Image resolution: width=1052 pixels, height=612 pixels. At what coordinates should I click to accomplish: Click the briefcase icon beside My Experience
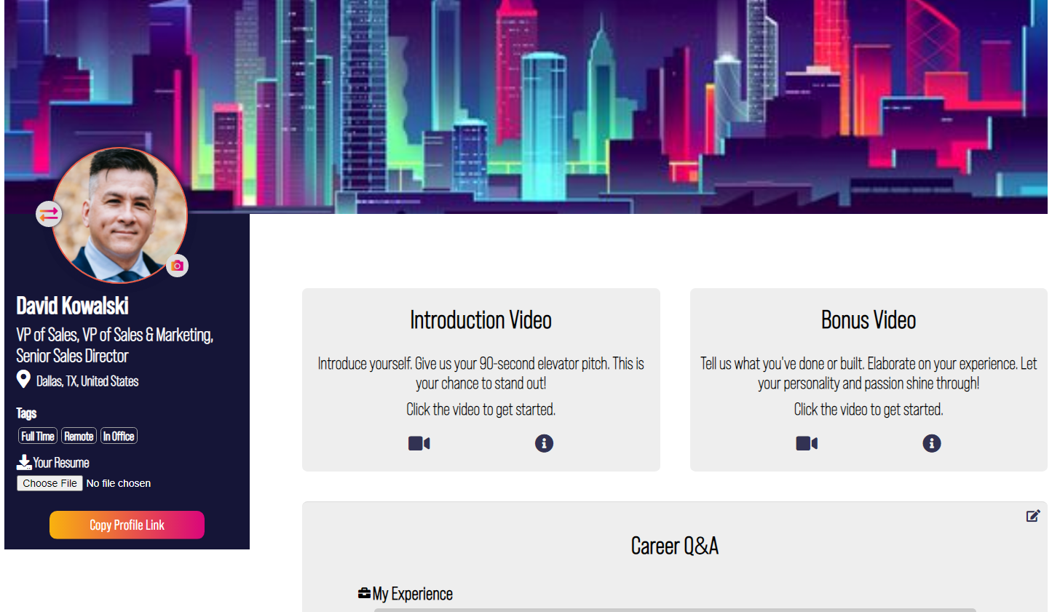tap(364, 594)
